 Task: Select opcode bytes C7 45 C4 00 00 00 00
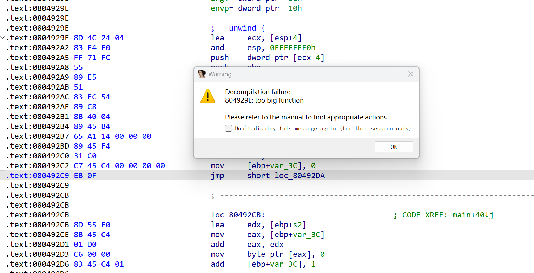click(x=119, y=165)
